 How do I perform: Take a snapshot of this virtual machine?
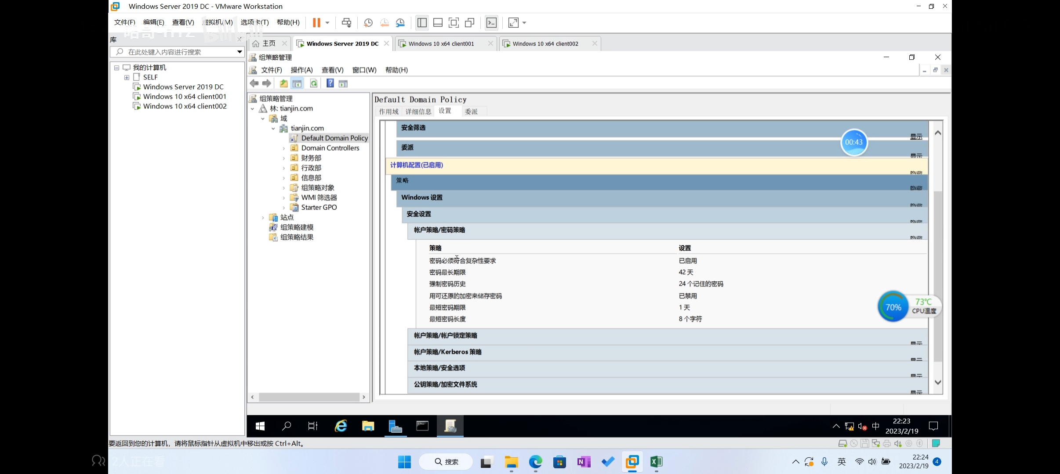pyautogui.click(x=368, y=22)
